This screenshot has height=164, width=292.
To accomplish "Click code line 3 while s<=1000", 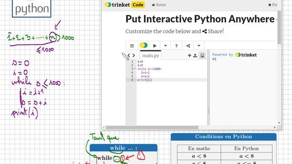I will coord(150,69).
